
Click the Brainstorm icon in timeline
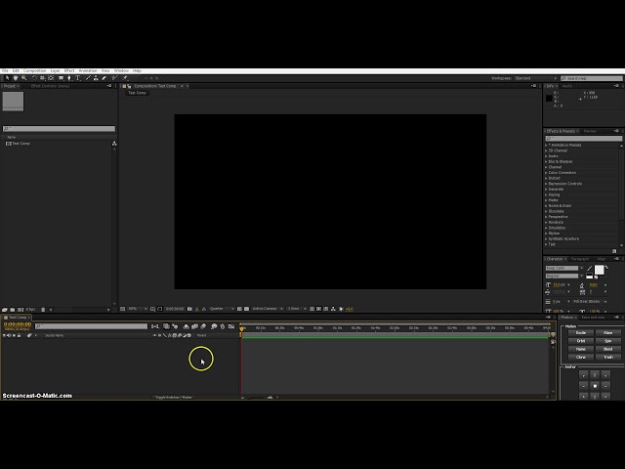tap(214, 326)
